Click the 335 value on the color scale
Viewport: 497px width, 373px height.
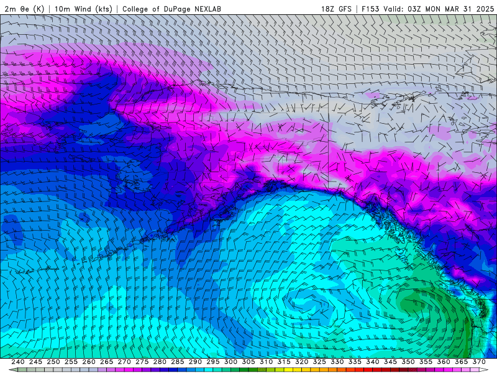point(355,362)
